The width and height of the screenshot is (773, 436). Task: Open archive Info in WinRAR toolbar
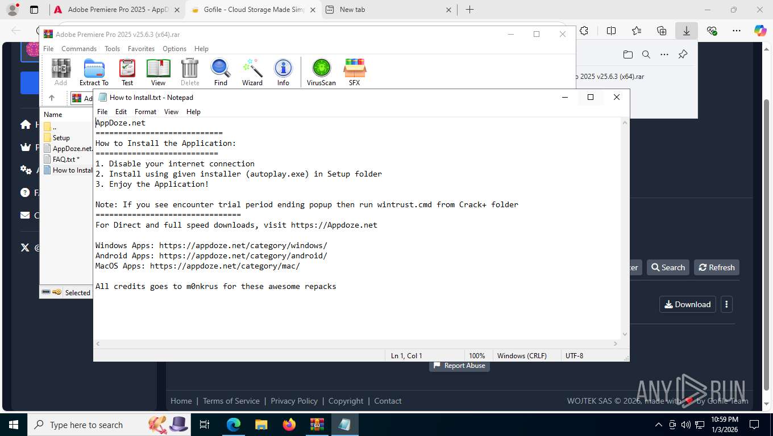click(x=283, y=72)
